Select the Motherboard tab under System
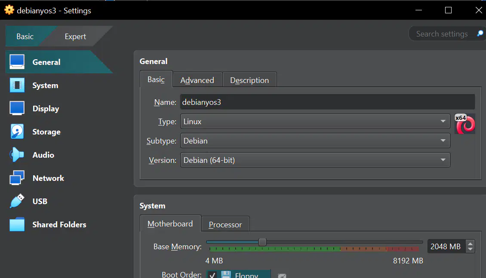Viewport: 486px width, 278px height. pos(170,223)
